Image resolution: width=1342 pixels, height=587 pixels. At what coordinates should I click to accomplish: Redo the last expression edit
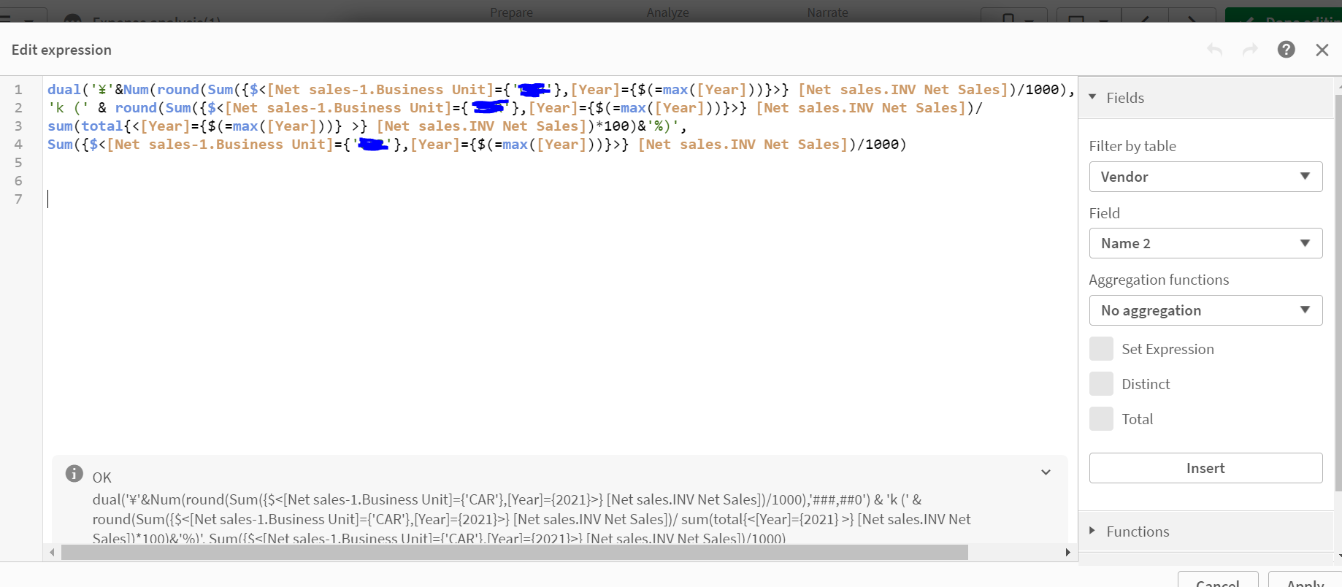[x=1250, y=50]
